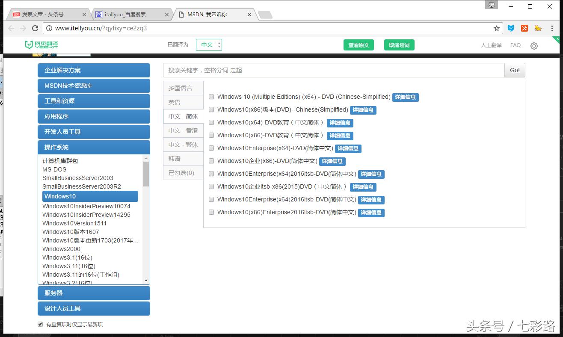
Task: Expand the 服务器 category section
Action: coord(94,293)
